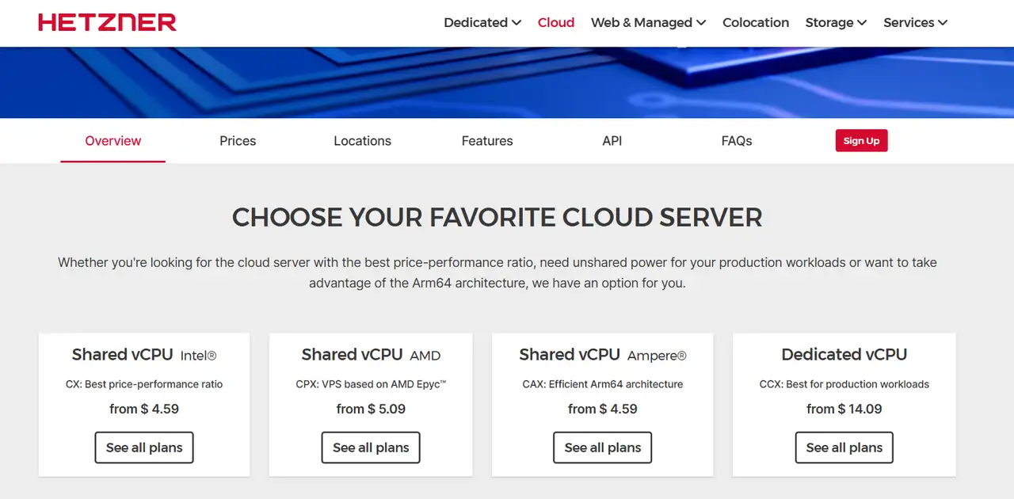Open the Locations tab
This screenshot has height=499, width=1014.
pos(362,141)
